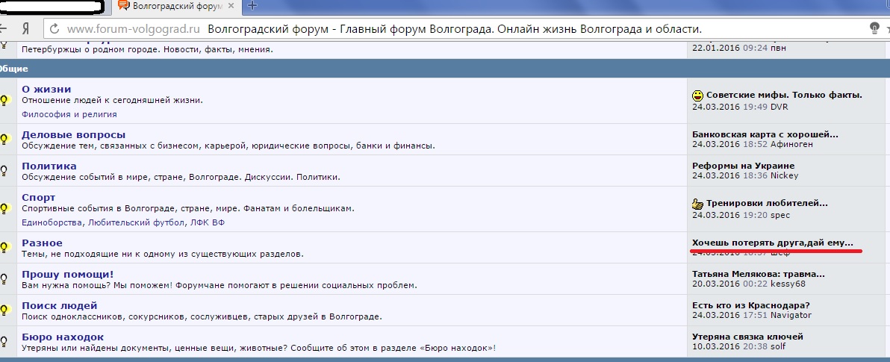Click lightbulb icon beside Поиск людей
The height and width of the screenshot is (362, 890).
(x=4, y=310)
